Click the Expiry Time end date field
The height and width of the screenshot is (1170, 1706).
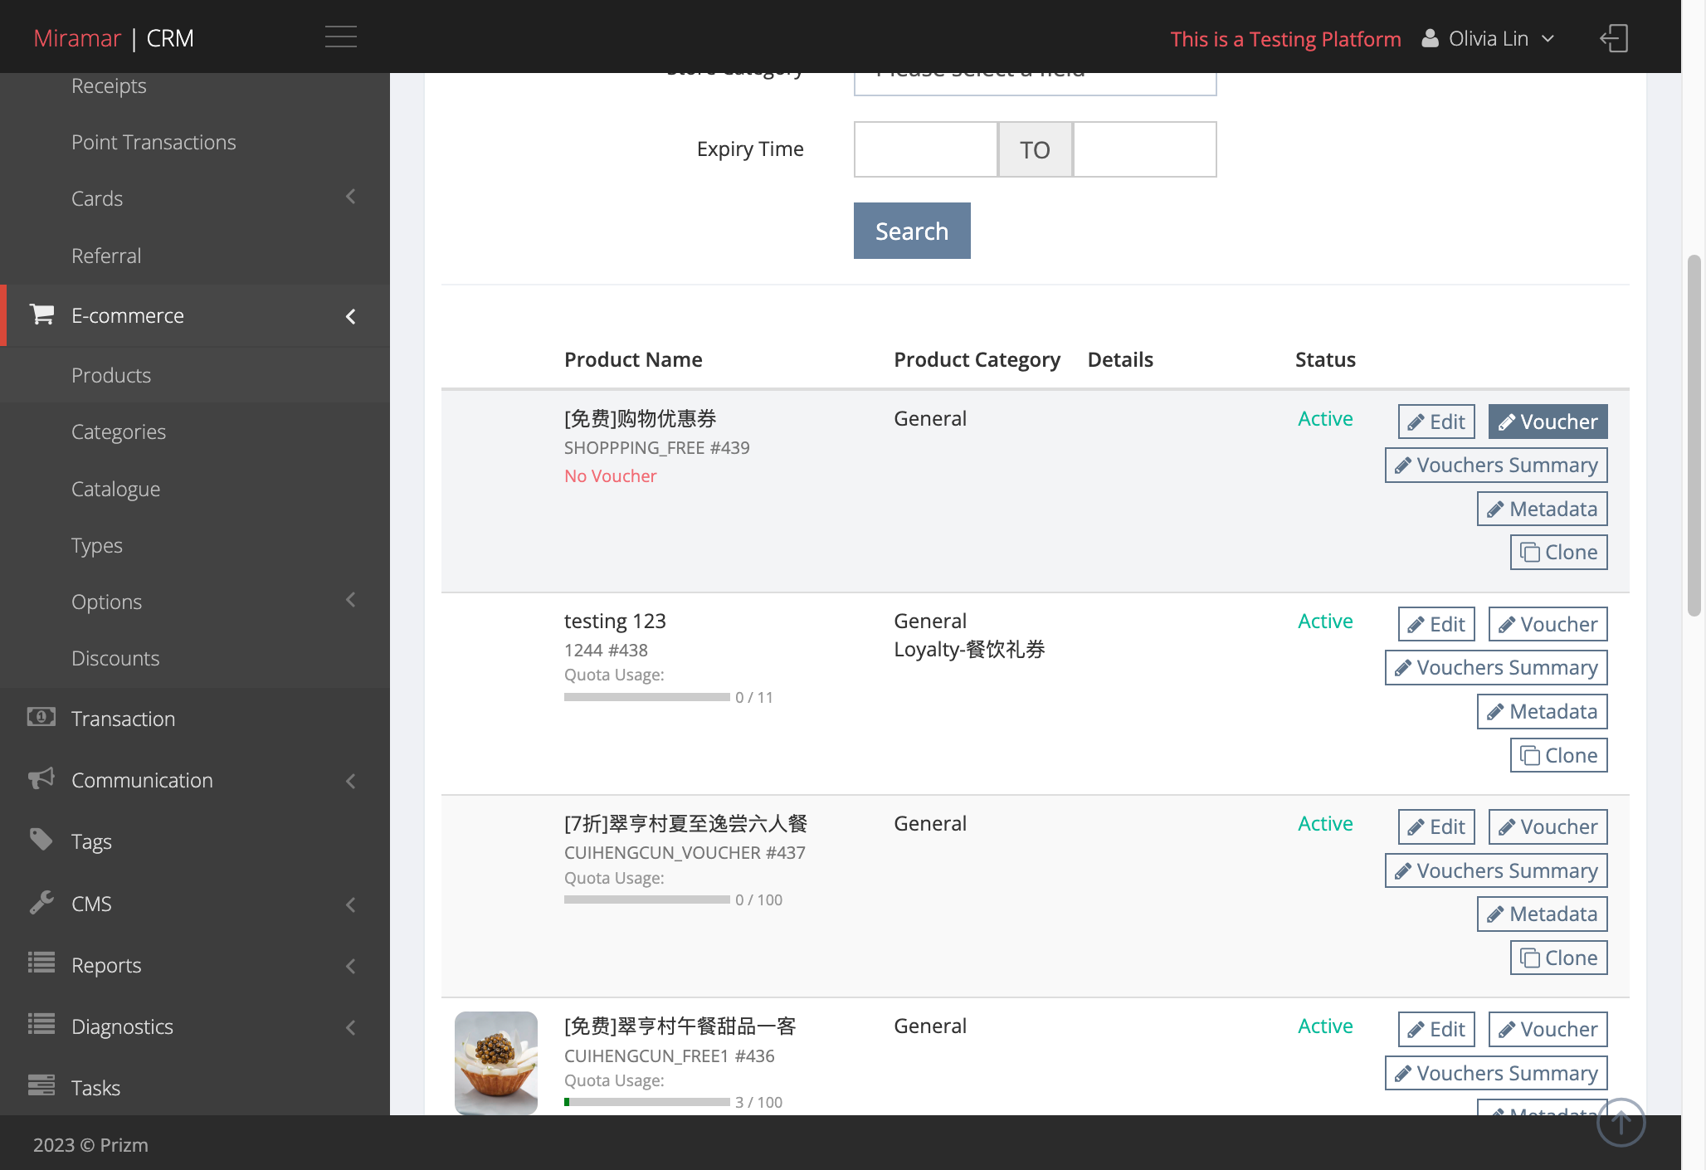pos(1145,149)
